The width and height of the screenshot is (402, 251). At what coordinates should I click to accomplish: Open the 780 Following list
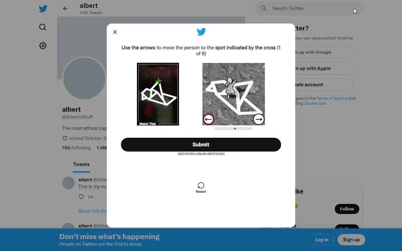(x=76, y=148)
